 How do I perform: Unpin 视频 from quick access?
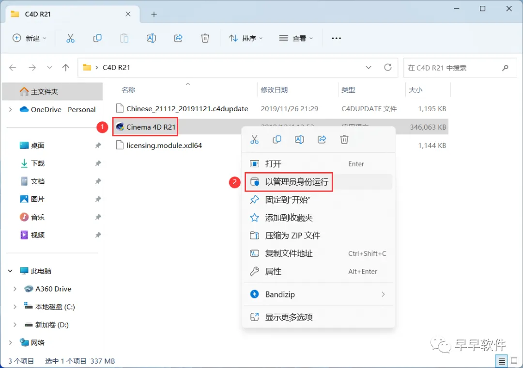(x=98, y=235)
